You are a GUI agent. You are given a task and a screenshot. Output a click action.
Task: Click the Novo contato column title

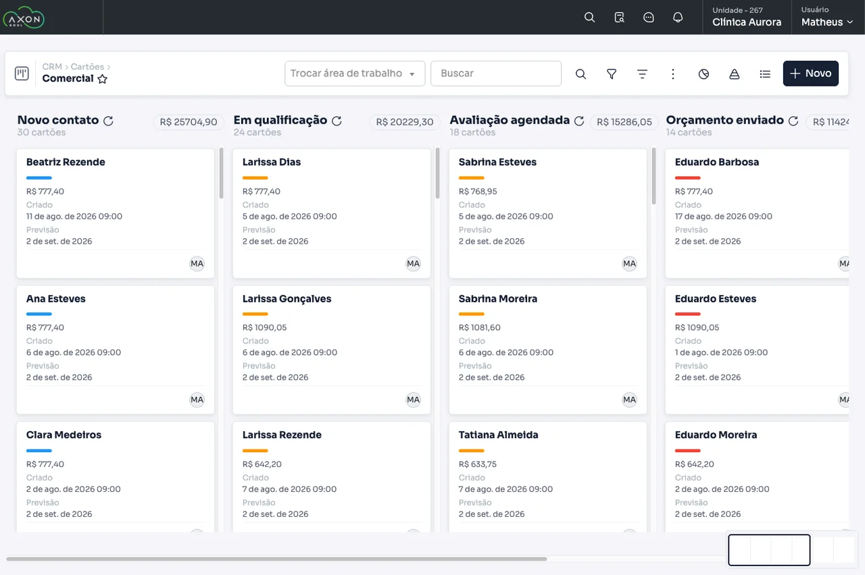tap(58, 120)
